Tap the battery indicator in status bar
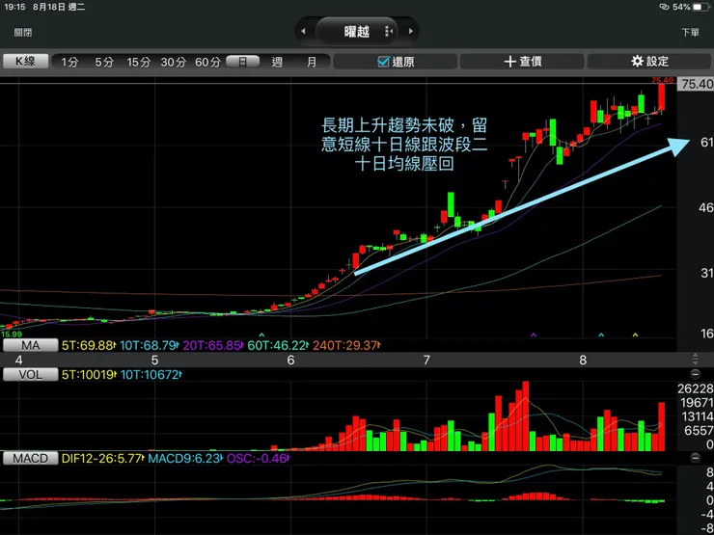This screenshot has width=714, height=535. [x=700, y=7]
